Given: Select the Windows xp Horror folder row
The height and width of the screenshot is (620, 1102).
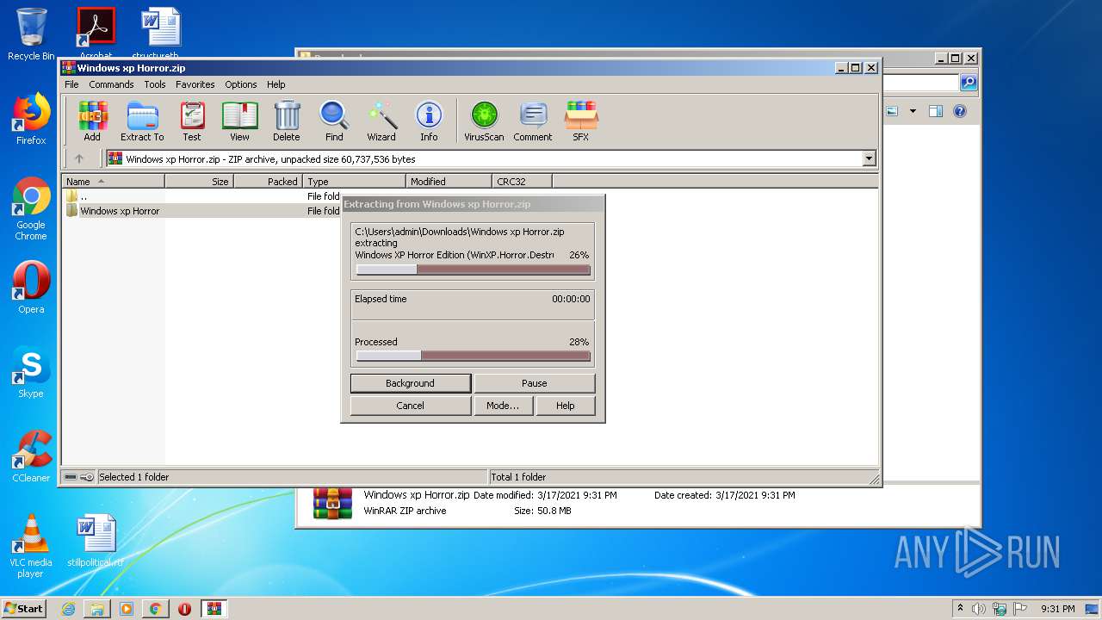Looking at the screenshot, I should pyautogui.click(x=202, y=211).
